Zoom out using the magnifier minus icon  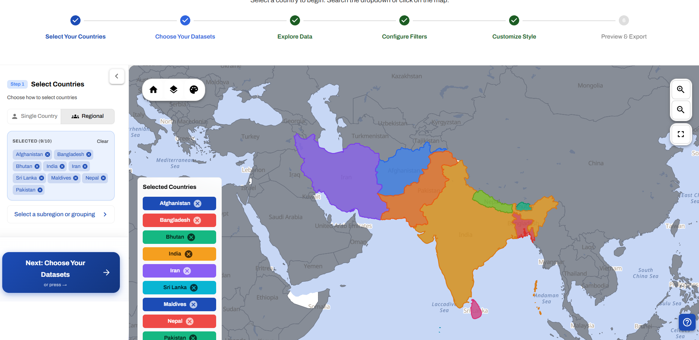pos(681,110)
